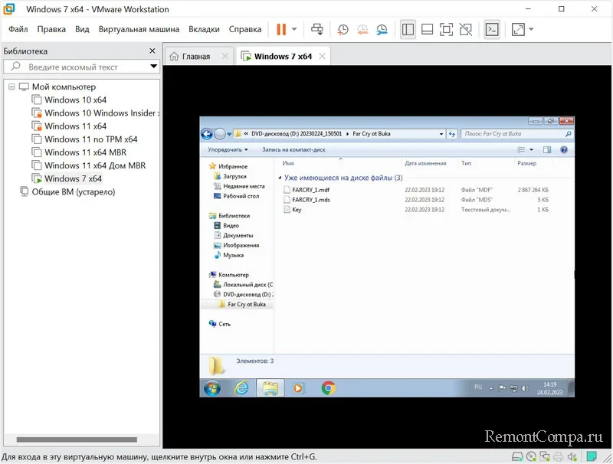
Task: Open the Упорядочить dropdown menu
Action: coord(228,149)
